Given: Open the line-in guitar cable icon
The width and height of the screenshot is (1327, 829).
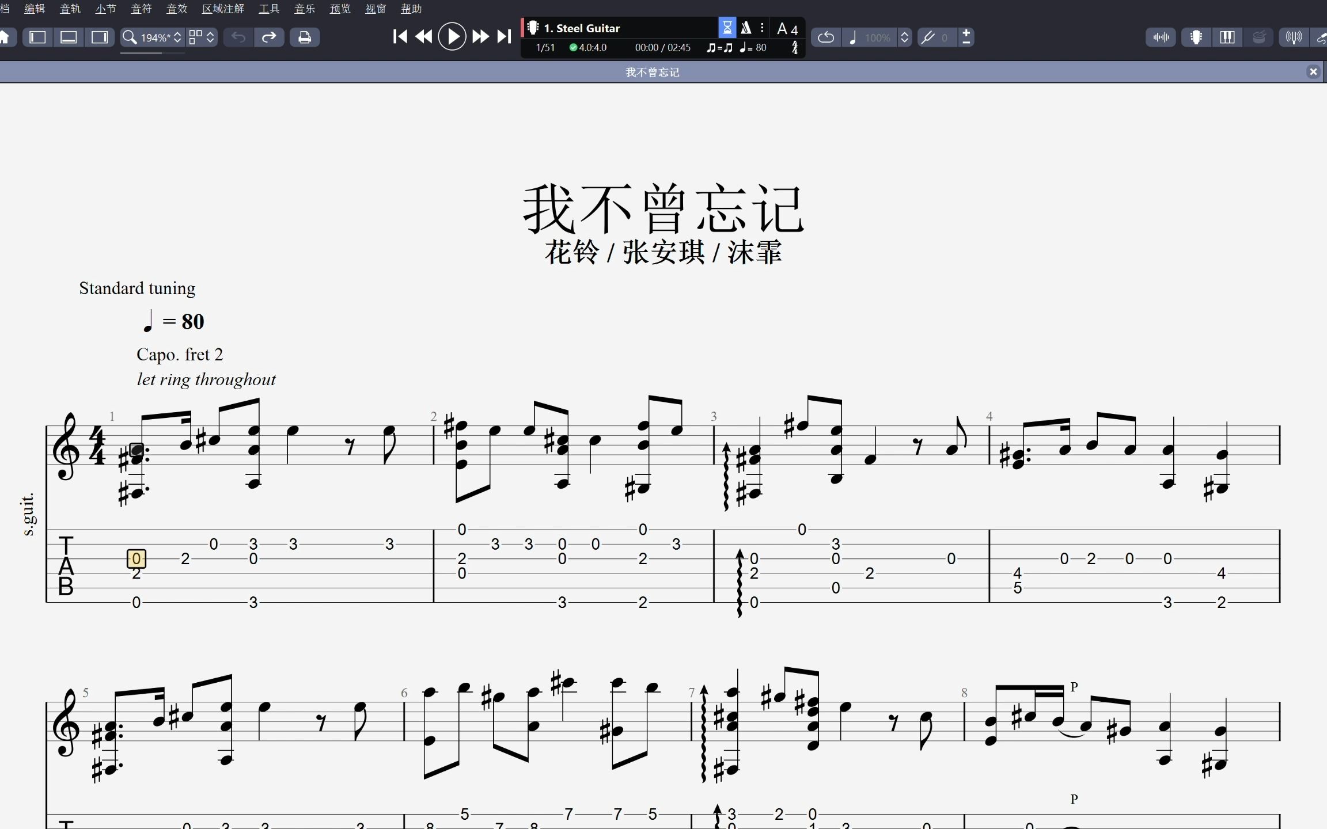Looking at the screenshot, I should point(1320,37).
